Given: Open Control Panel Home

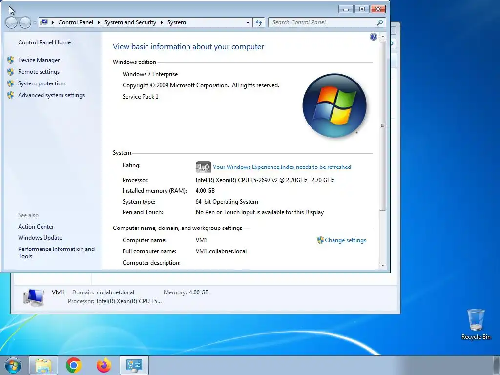Looking at the screenshot, I should [44, 42].
